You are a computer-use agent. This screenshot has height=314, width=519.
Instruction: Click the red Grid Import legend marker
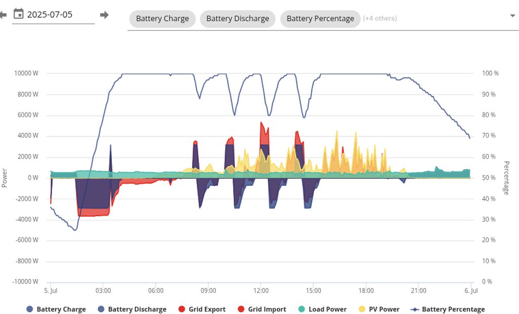pos(241,309)
